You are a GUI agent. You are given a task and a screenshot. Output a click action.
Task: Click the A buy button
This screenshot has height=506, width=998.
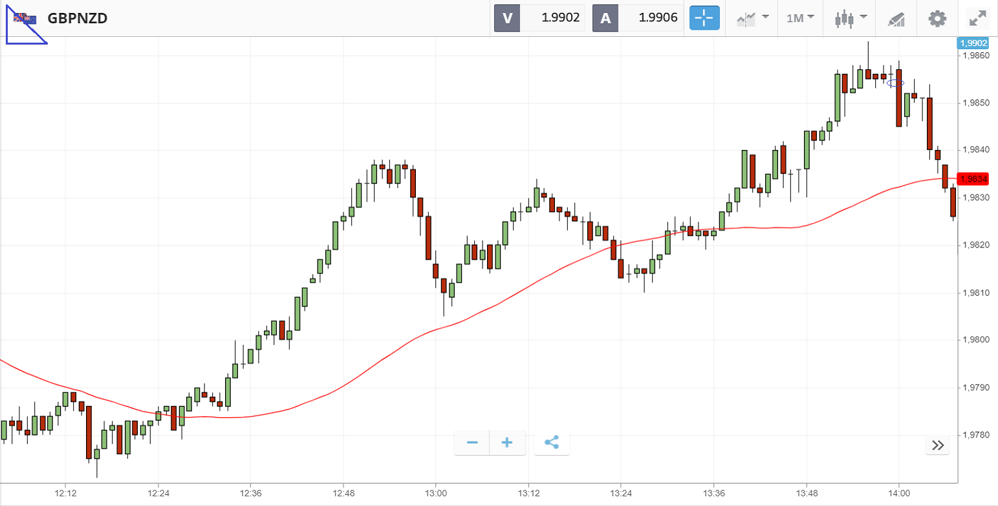[605, 18]
